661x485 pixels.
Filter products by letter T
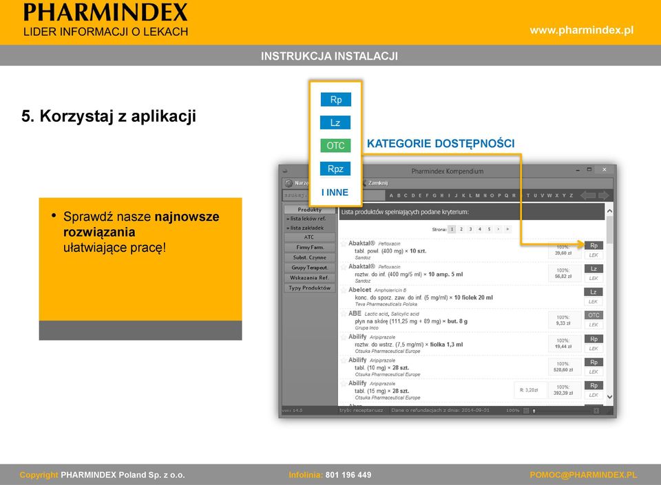point(528,195)
